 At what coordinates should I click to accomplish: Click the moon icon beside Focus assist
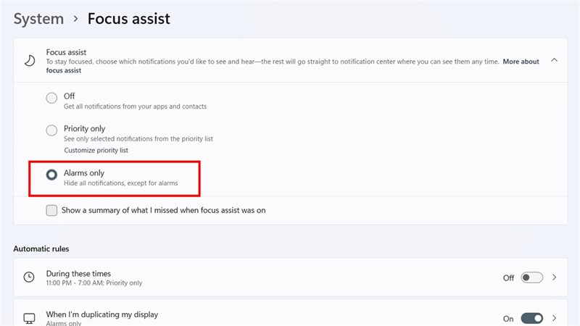pos(29,61)
